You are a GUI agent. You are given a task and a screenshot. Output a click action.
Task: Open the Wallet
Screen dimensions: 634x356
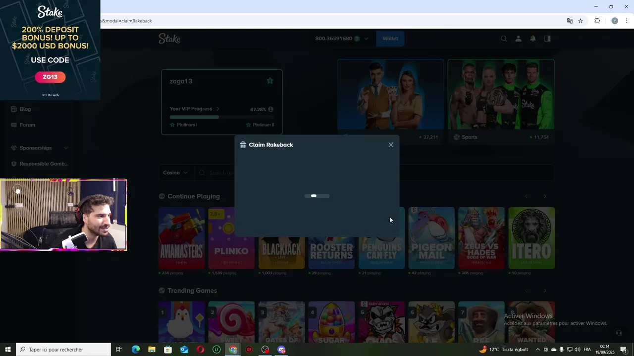pos(390,39)
